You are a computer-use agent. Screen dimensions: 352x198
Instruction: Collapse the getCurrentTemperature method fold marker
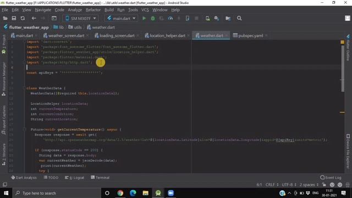[24, 130]
